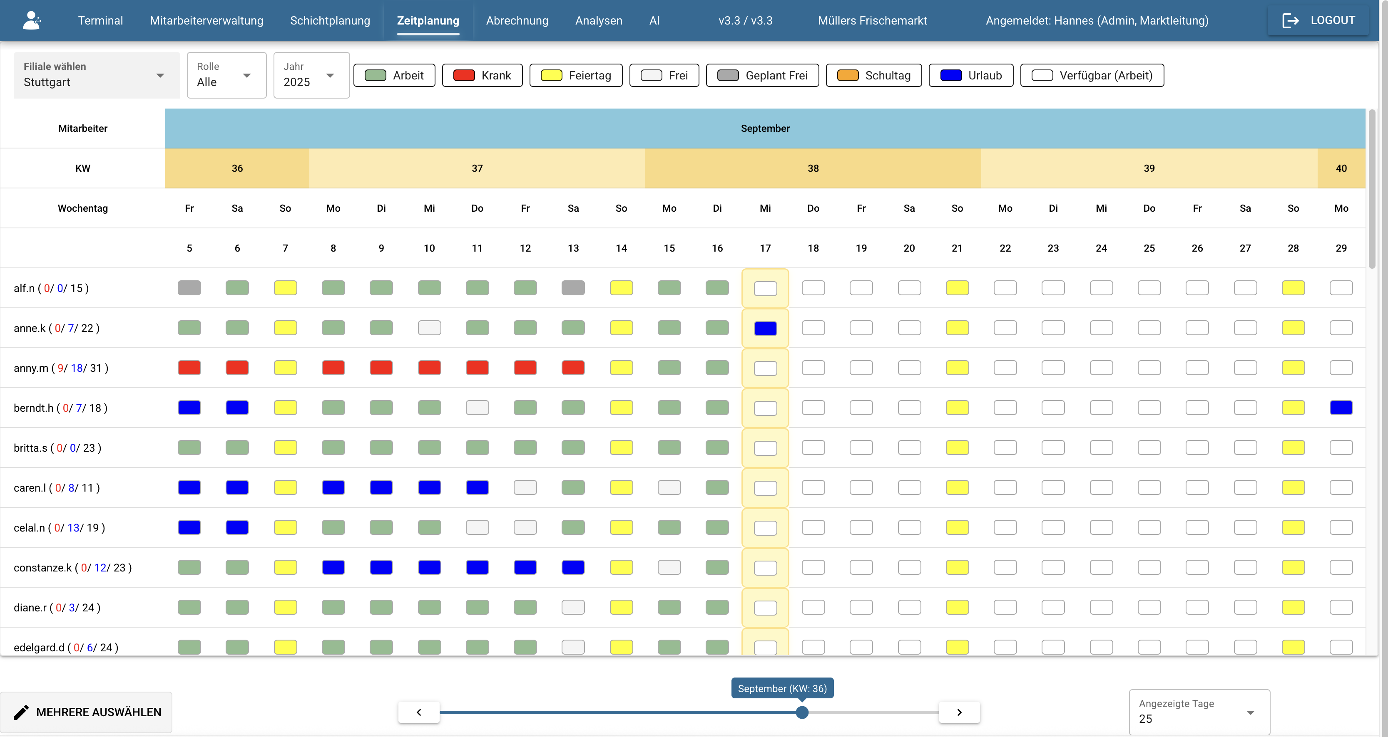Toggle the Feiertag legend filter
This screenshot has width=1388, height=737.
575,75
